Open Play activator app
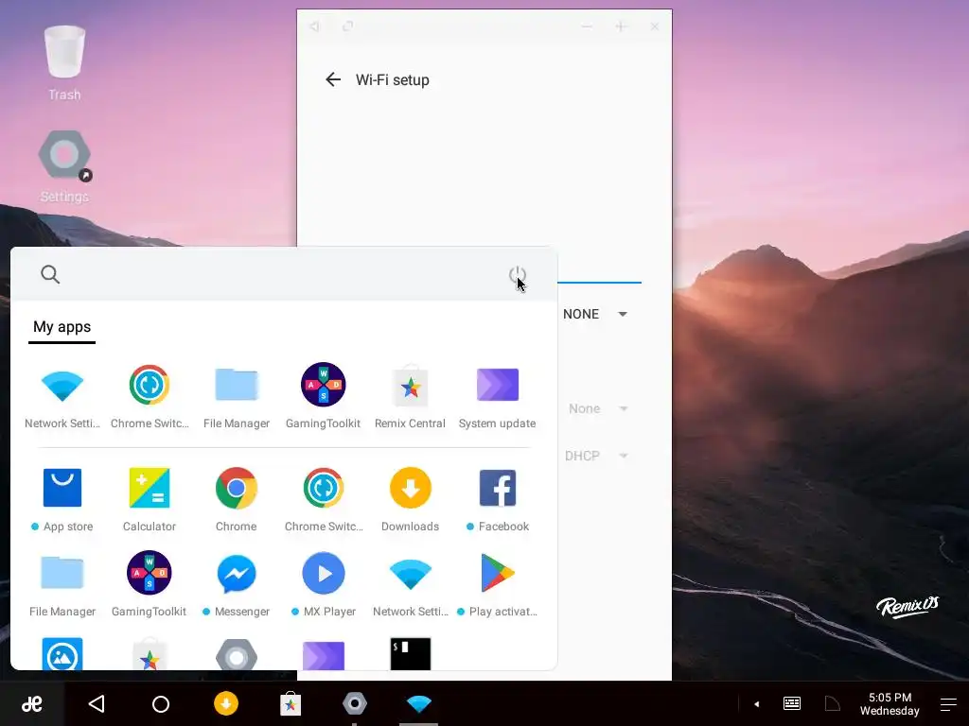The width and height of the screenshot is (969, 726). (498, 584)
